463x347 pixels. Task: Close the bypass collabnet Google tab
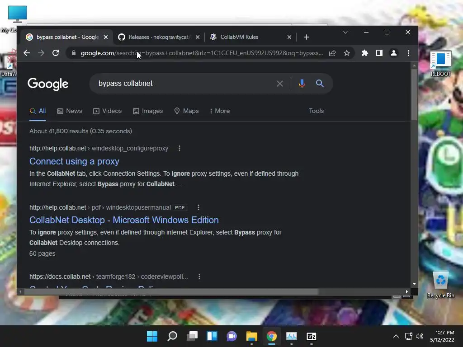(106, 37)
